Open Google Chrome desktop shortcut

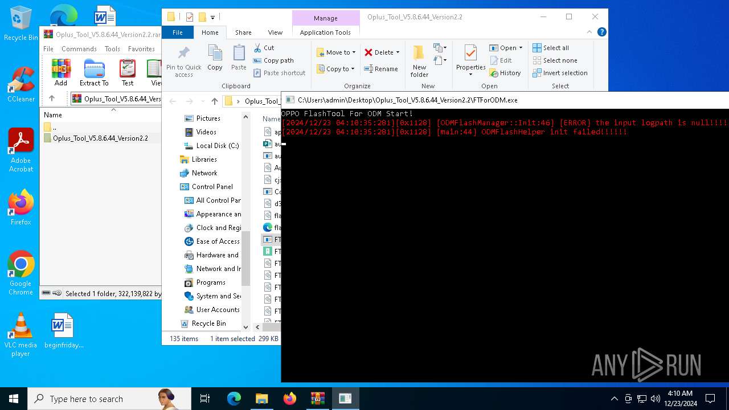(21, 273)
